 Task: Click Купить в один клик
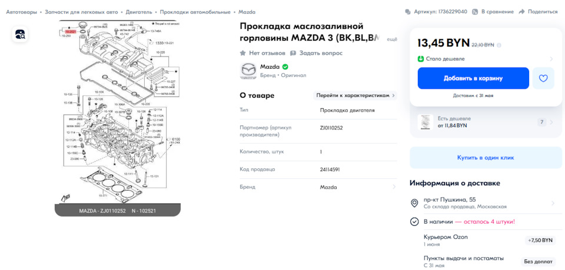pyautogui.click(x=486, y=158)
